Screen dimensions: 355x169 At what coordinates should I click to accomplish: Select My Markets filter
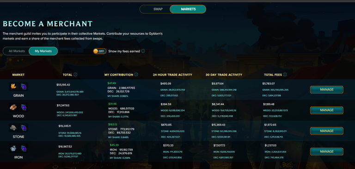tap(43, 51)
